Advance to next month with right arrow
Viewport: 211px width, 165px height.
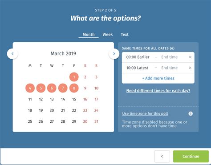(114, 54)
